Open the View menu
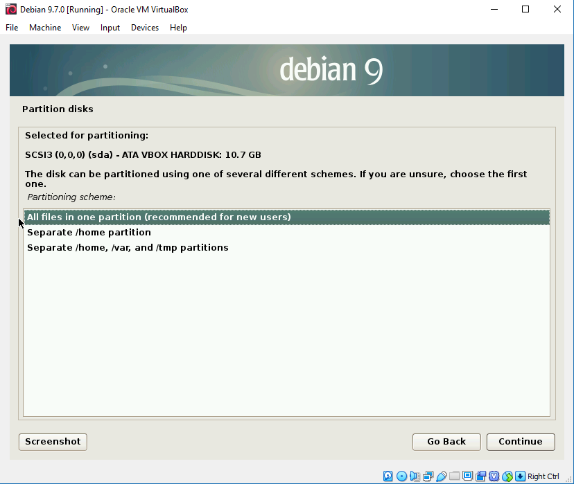This screenshot has width=574, height=484. 80,28
